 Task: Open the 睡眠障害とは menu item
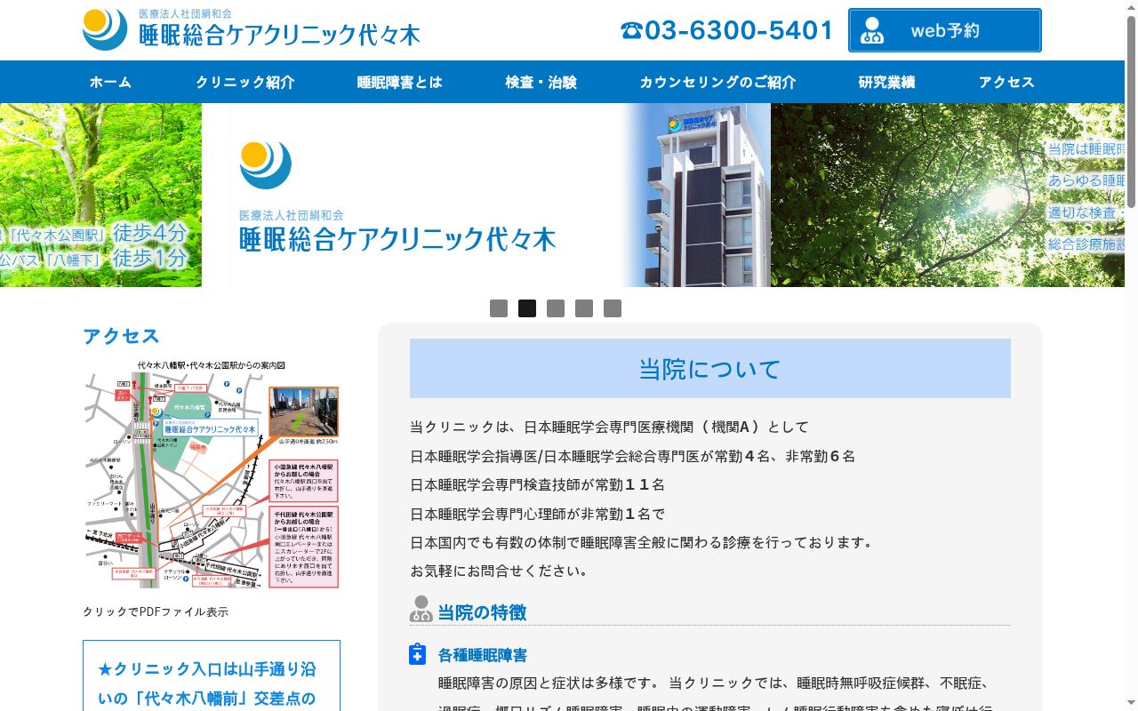[400, 82]
